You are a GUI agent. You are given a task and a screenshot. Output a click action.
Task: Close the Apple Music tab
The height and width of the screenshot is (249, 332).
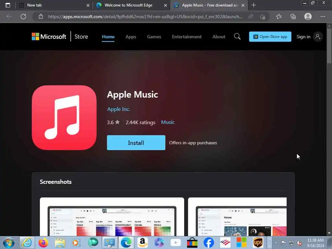(243, 5)
